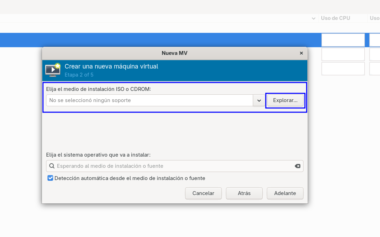
Task: Select the highlighted blue row in the list
Action: [x=160, y=40]
